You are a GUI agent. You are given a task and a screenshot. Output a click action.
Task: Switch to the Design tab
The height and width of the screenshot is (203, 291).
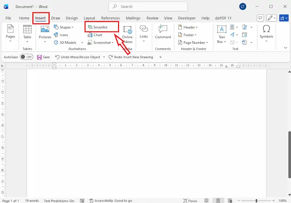(72, 18)
